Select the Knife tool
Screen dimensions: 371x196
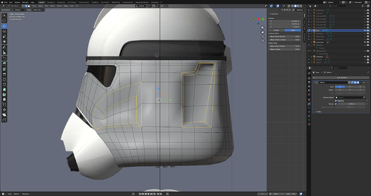click(4, 85)
